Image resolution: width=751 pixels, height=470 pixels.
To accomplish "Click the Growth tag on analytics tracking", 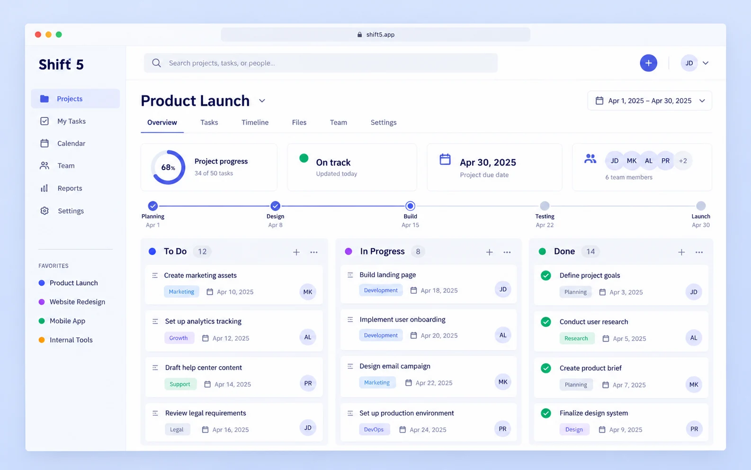I will [x=179, y=338].
